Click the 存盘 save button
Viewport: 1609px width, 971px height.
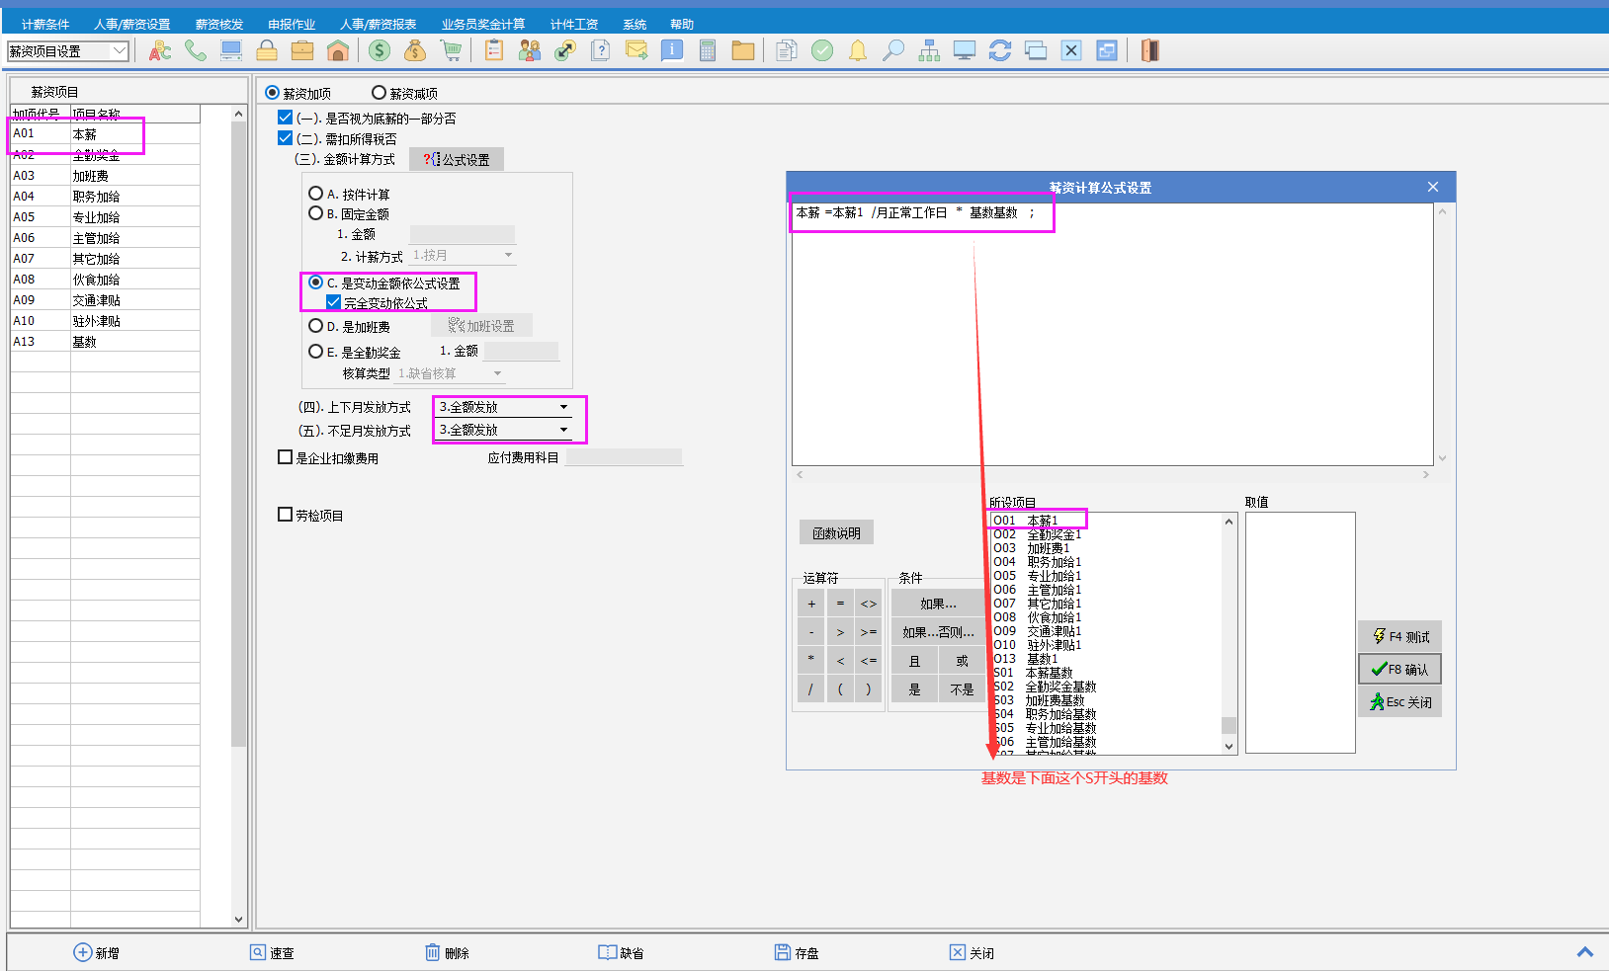point(797,952)
